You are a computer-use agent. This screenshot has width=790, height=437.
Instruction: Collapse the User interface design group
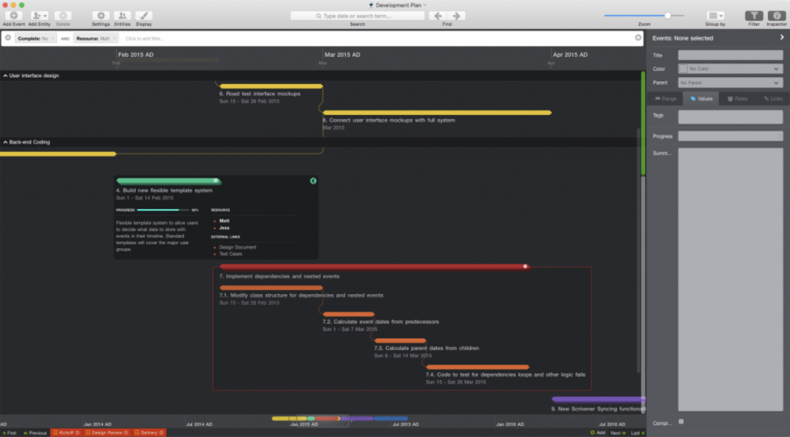5,76
